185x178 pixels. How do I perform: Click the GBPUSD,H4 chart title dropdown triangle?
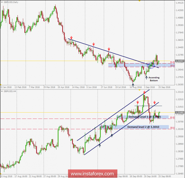click(x=2, y=91)
